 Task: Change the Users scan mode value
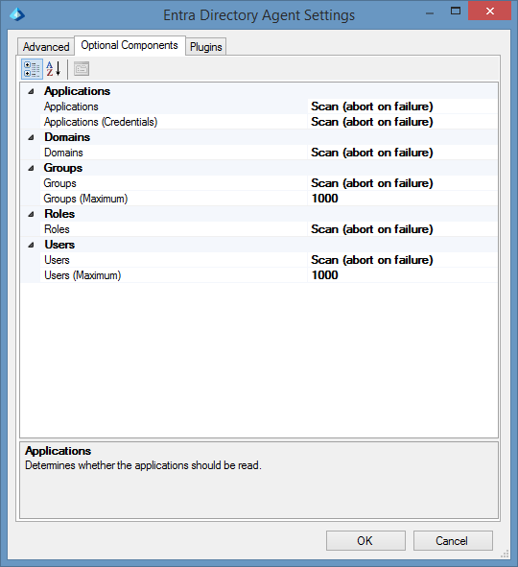pyautogui.click(x=402, y=260)
